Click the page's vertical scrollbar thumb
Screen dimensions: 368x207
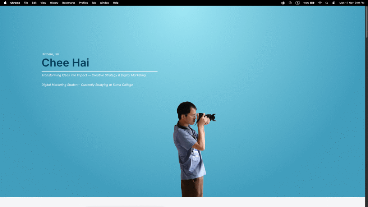[x=366, y=22]
